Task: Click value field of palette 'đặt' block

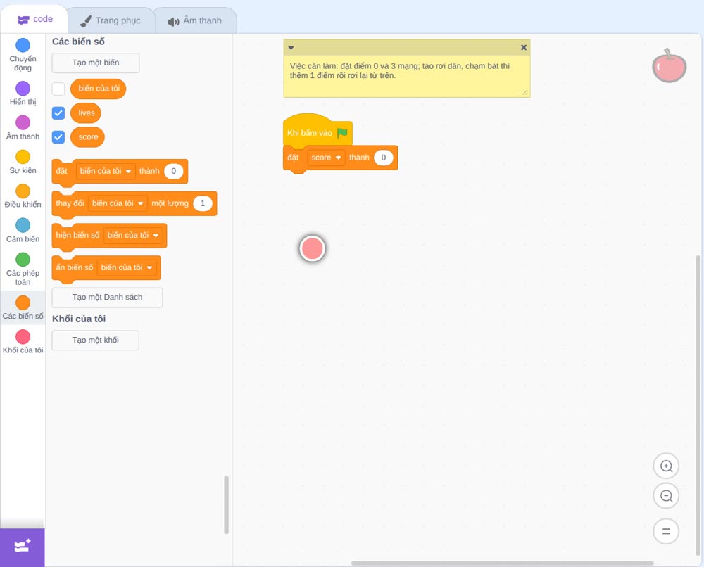Action: pyautogui.click(x=173, y=171)
